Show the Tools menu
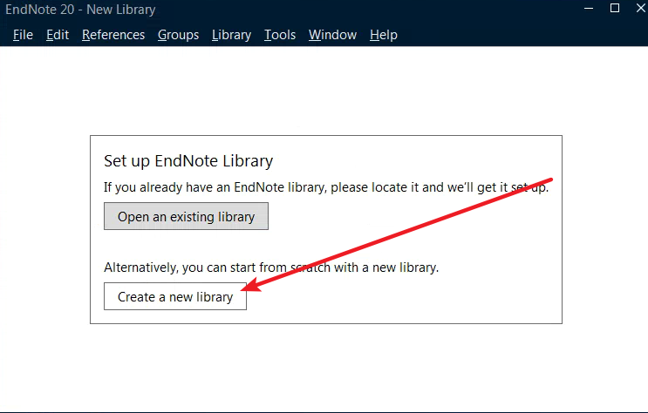The width and height of the screenshot is (648, 413). point(280,35)
